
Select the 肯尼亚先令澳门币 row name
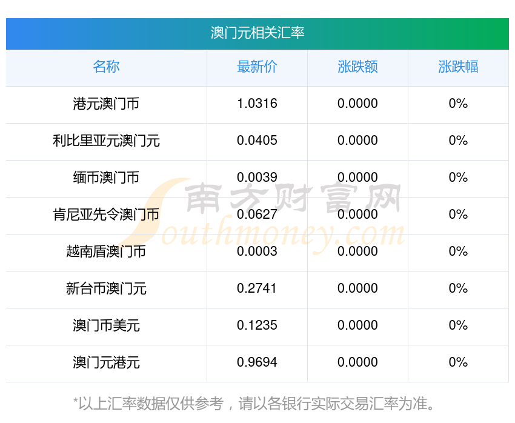pyautogui.click(x=106, y=215)
